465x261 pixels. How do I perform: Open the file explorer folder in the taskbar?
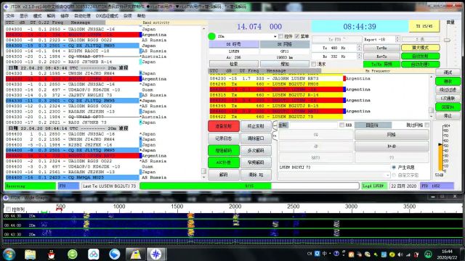(x=31, y=254)
